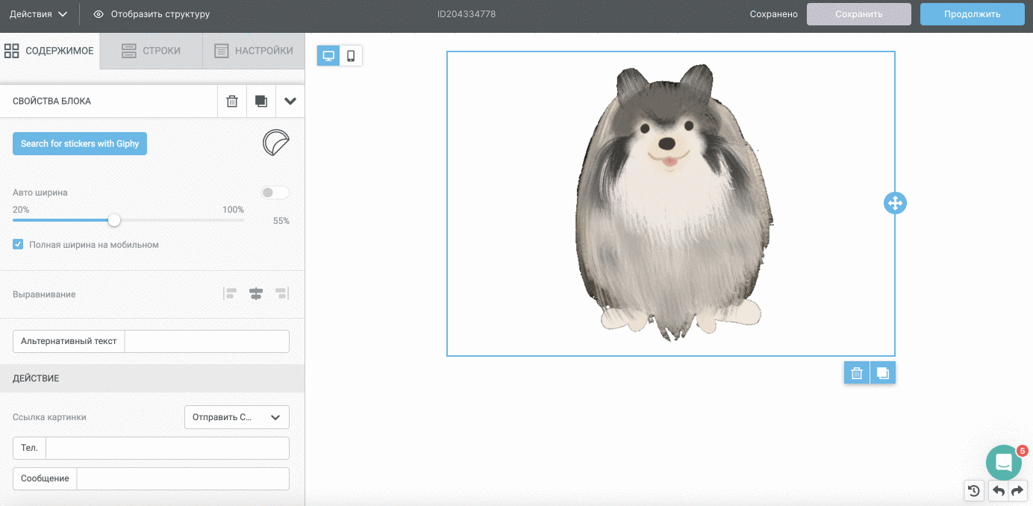Switch to the Содержимое tab
The image size is (1033, 506).
pos(49,51)
